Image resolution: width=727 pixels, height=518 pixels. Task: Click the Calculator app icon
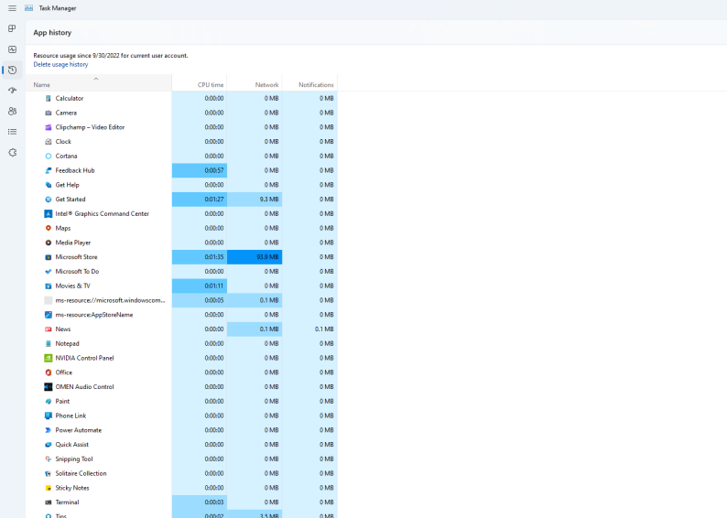[49, 98]
